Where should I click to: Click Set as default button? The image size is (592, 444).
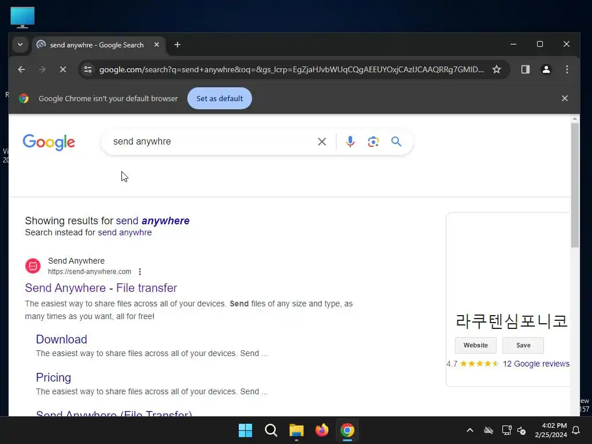[219, 98]
